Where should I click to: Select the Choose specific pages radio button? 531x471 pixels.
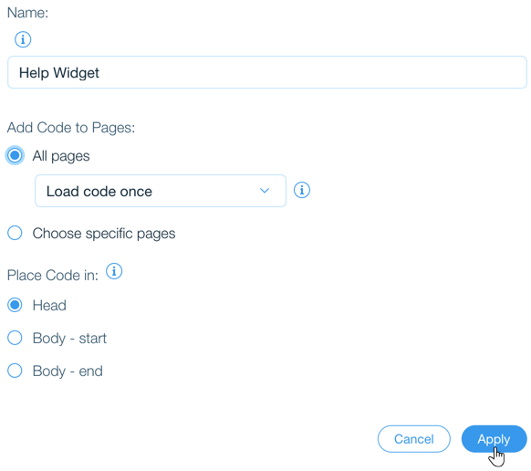(15, 233)
